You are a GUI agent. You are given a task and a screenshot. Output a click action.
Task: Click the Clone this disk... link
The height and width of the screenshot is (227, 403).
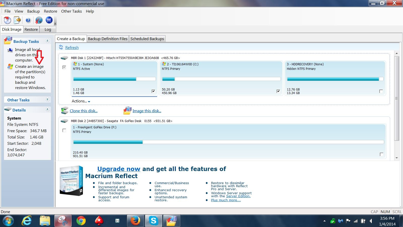click(x=84, y=111)
